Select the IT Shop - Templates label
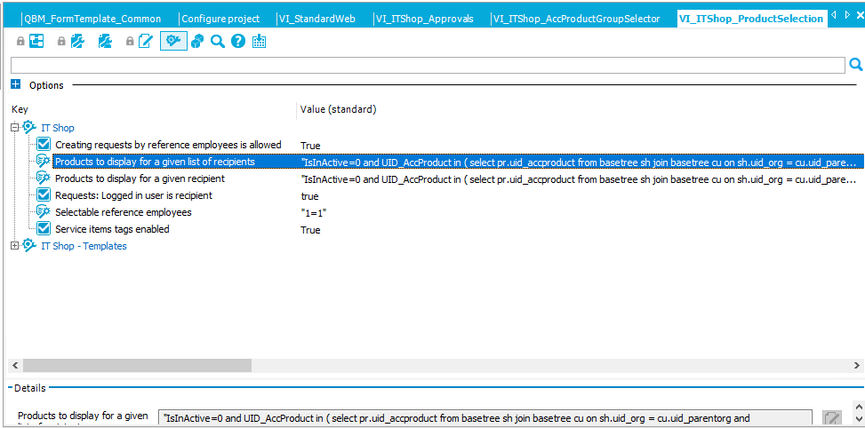865x428 pixels. pos(84,246)
